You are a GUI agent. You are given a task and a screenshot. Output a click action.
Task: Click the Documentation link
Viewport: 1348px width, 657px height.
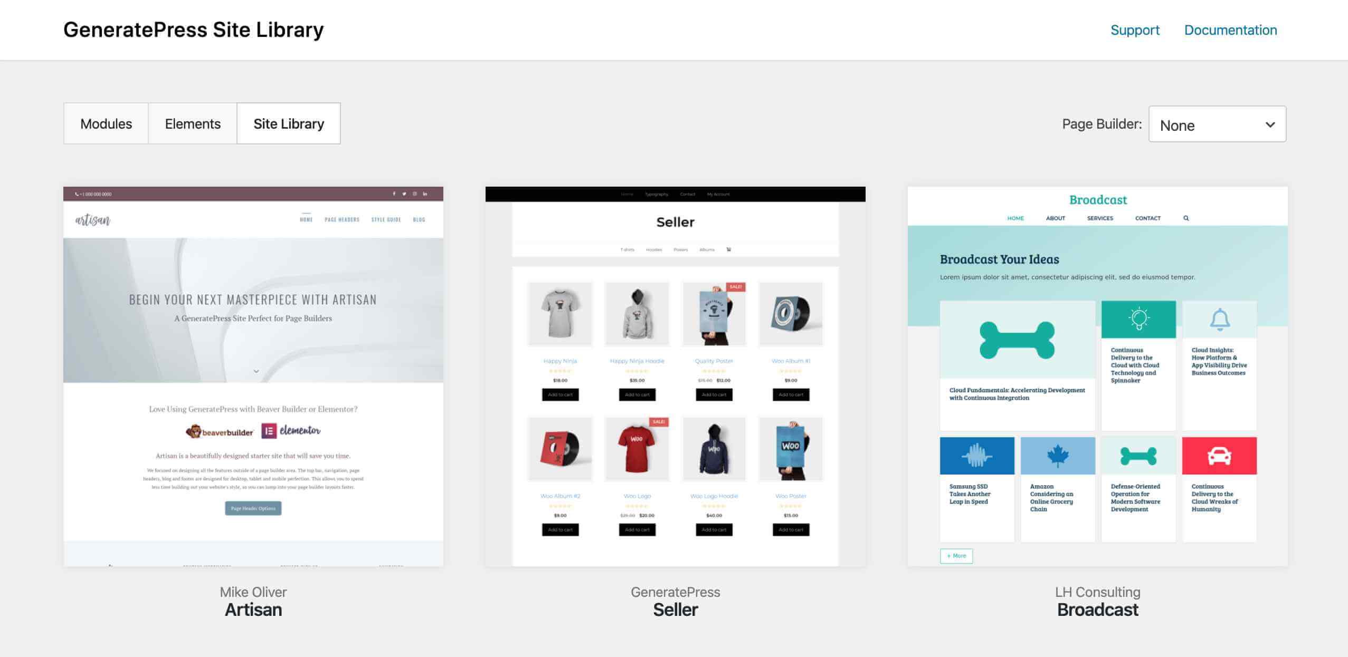(1230, 29)
